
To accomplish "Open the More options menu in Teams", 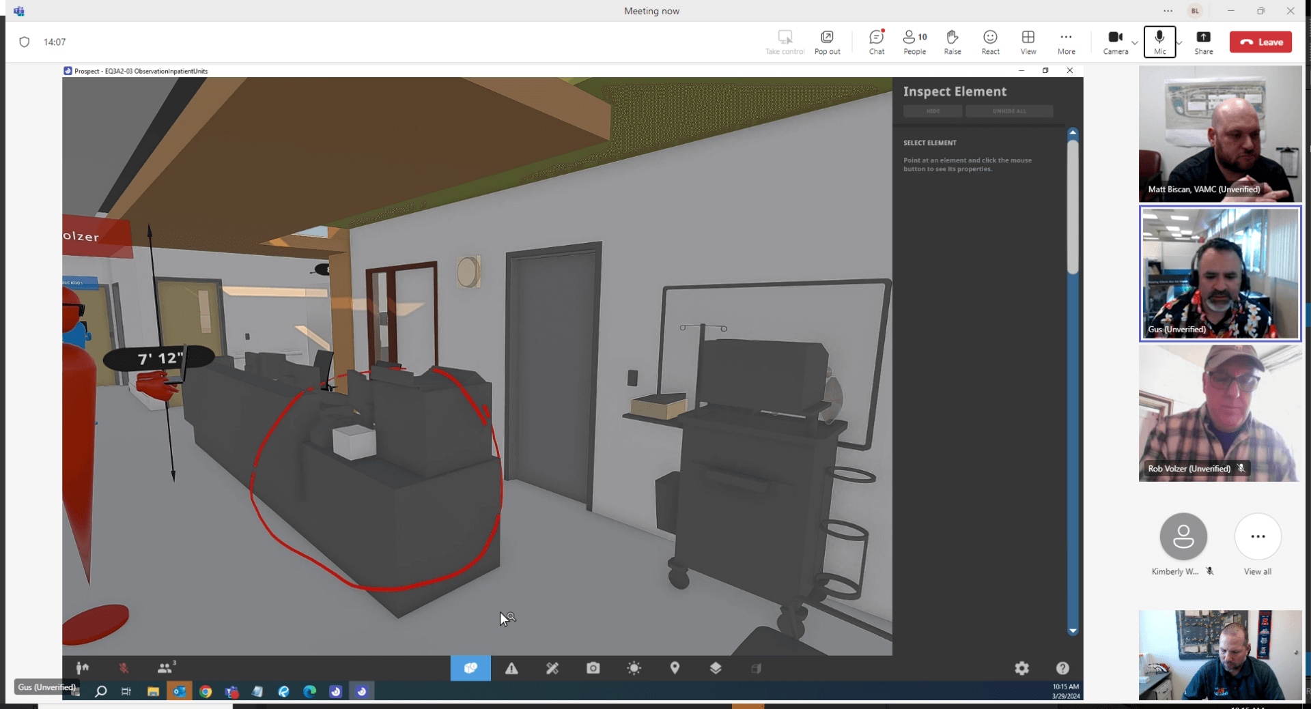I will point(1067,42).
